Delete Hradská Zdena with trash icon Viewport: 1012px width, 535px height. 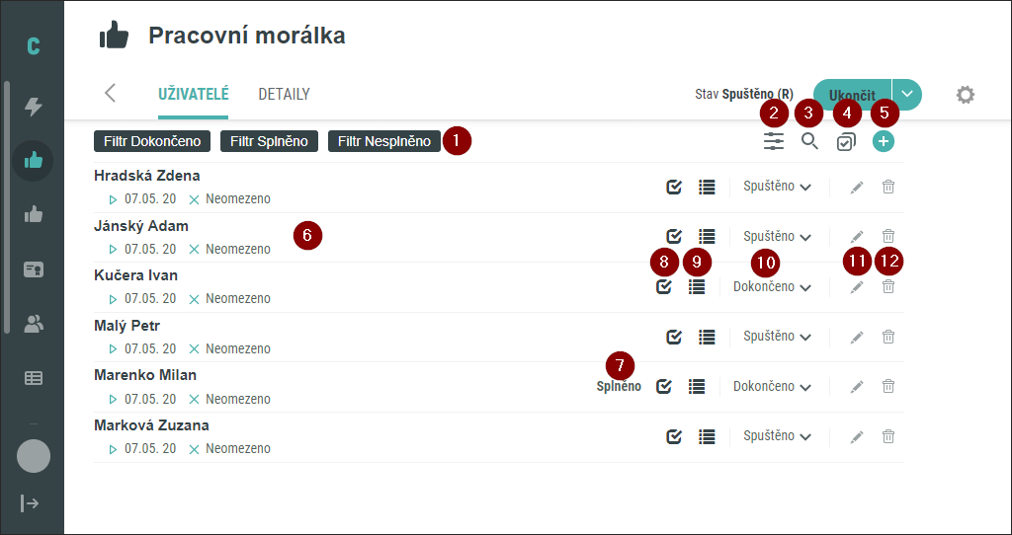(888, 187)
